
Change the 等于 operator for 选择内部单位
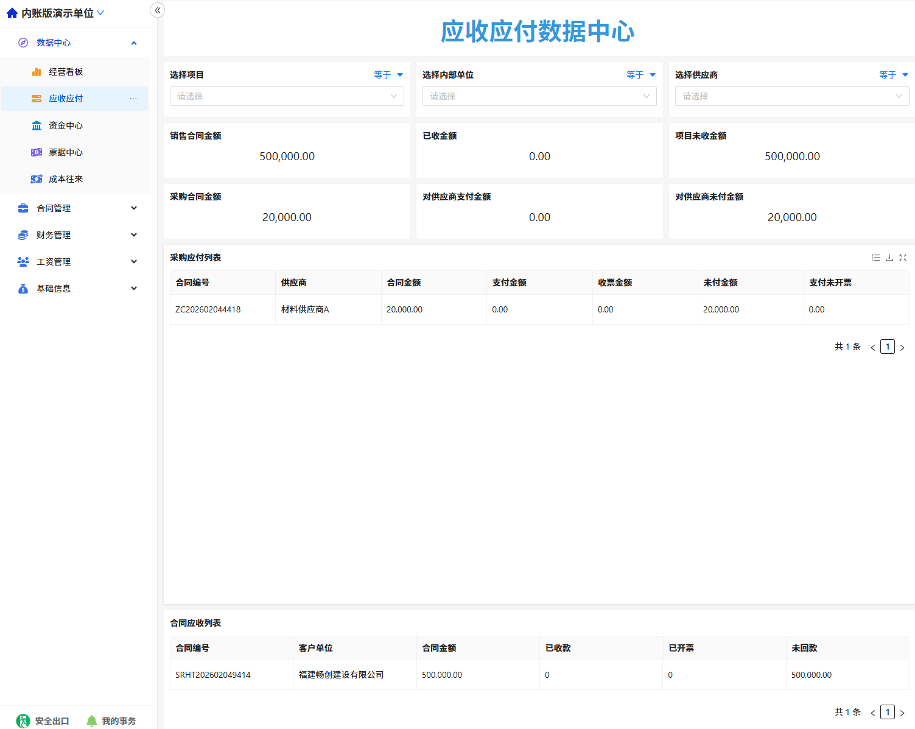[641, 75]
